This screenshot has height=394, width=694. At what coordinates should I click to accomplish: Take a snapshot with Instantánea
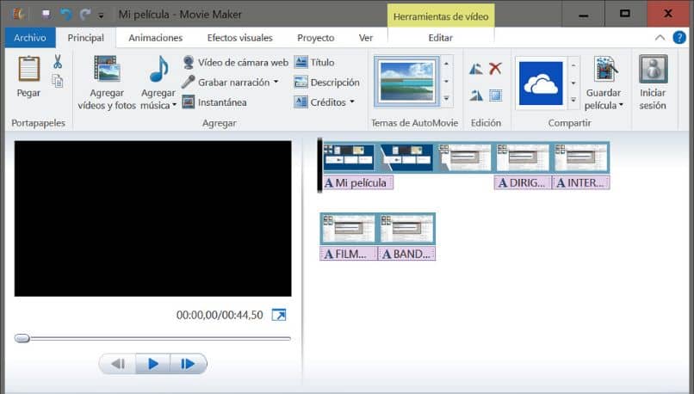click(x=214, y=102)
